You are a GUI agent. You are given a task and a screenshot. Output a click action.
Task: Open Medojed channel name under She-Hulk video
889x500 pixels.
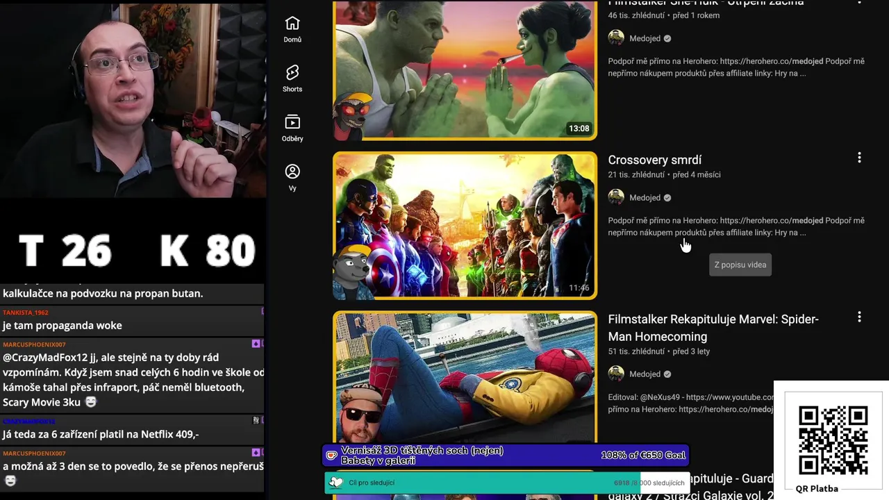(x=645, y=39)
